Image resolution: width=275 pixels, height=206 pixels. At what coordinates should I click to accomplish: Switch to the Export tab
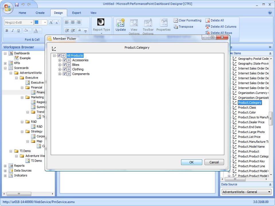tap(76, 13)
